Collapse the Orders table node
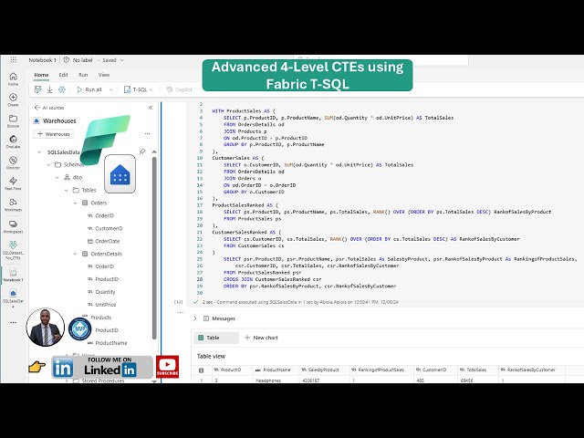Image resolution: width=584 pixels, height=438 pixels. 75,203
